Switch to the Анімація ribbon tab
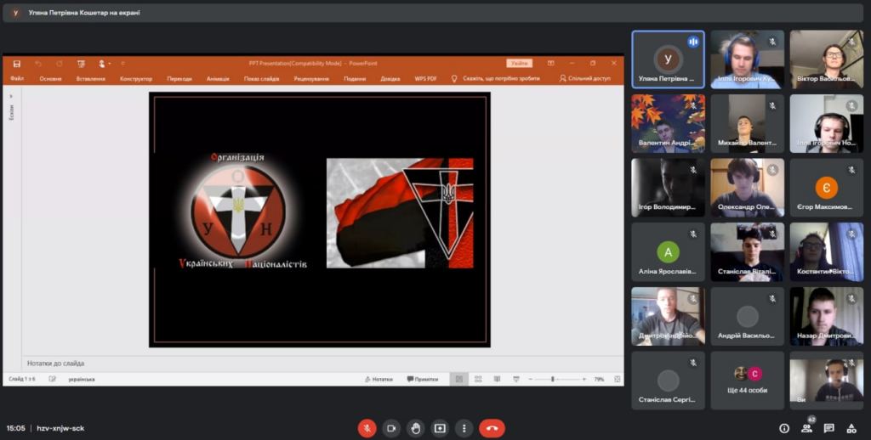This screenshot has width=871, height=440. coord(218,79)
